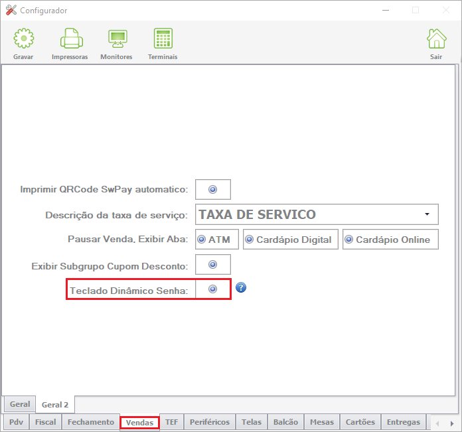Click the blue help question mark icon
Viewport: 462px width, 432px height.
pyautogui.click(x=241, y=287)
